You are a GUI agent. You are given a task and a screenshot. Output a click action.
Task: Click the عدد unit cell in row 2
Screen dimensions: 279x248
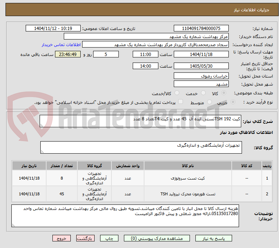(x=128, y=194)
